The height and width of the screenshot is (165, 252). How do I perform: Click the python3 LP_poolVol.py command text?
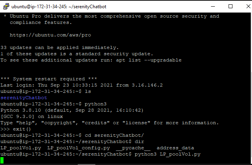click(x=168, y=154)
